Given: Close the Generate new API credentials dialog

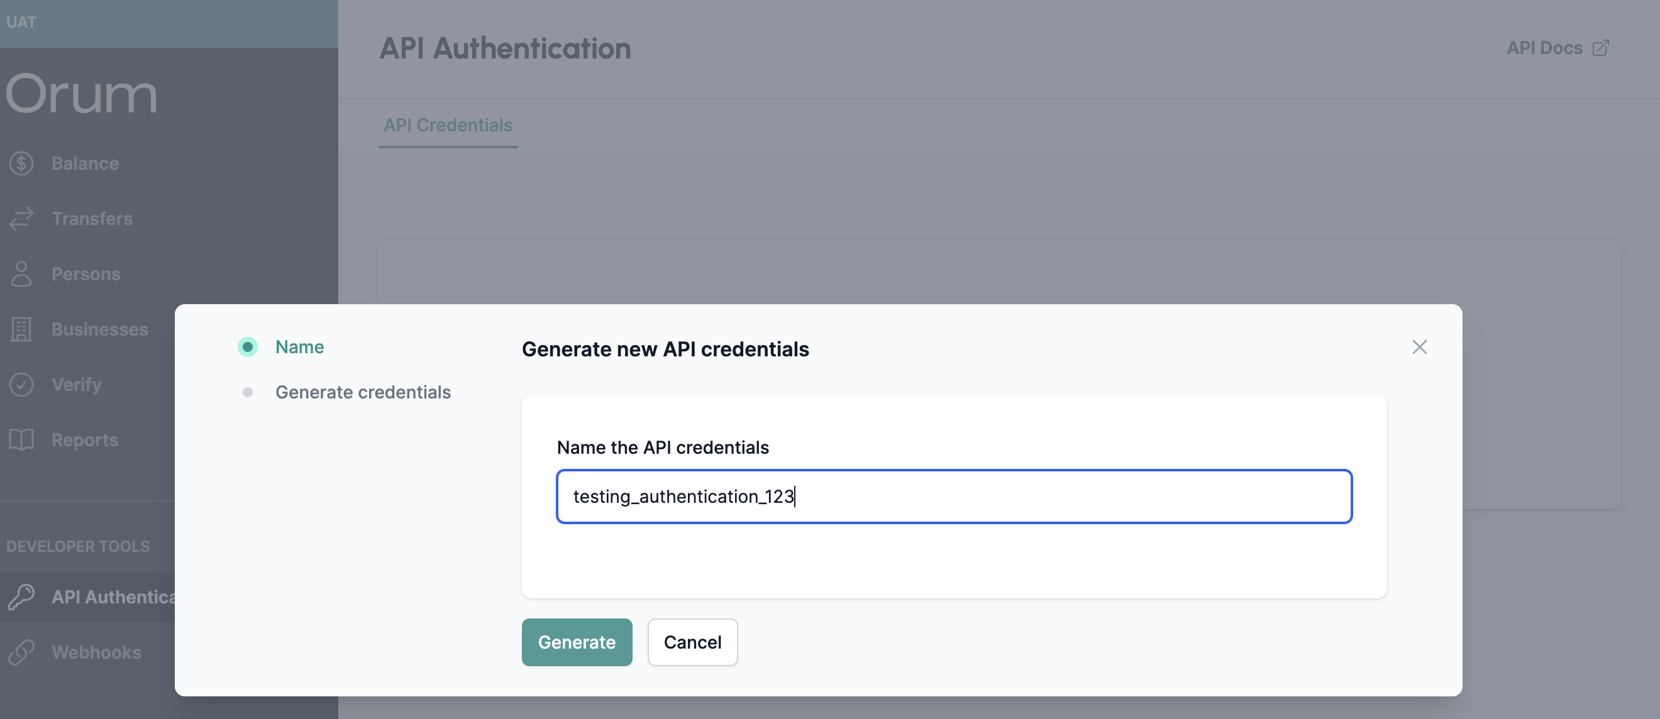Looking at the screenshot, I should (1420, 348).
